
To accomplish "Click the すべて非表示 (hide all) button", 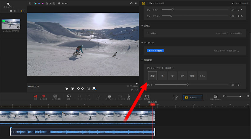I will click(x=157, y=3).
